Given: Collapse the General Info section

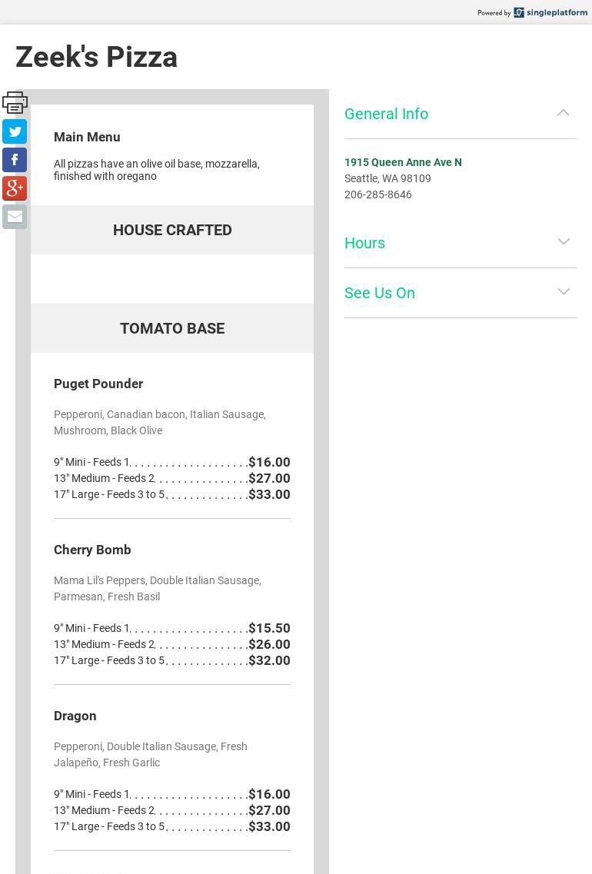Looking at the screenshot, I should coord(563,113).
